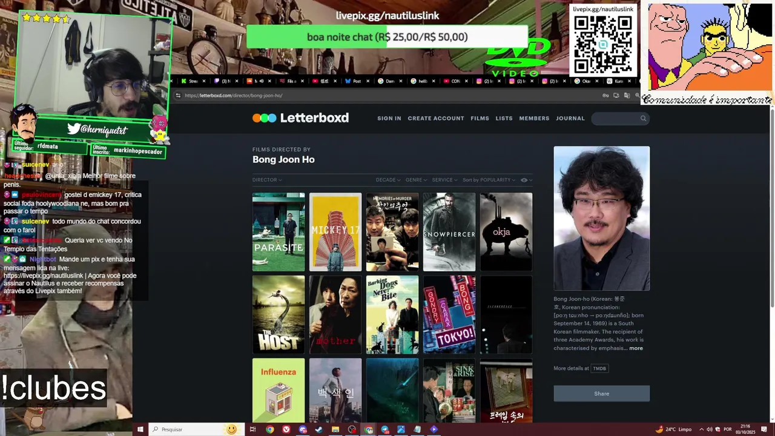The width and height of the screenshot is (775, 436).
Task: Switch to the Google Dam tab
Action: click(390, 81)
